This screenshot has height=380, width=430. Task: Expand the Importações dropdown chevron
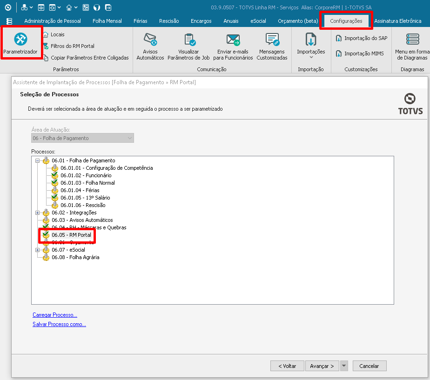click(311, 57)
